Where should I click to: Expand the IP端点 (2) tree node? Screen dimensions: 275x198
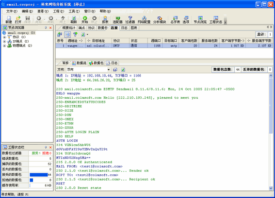pos(4,41)
